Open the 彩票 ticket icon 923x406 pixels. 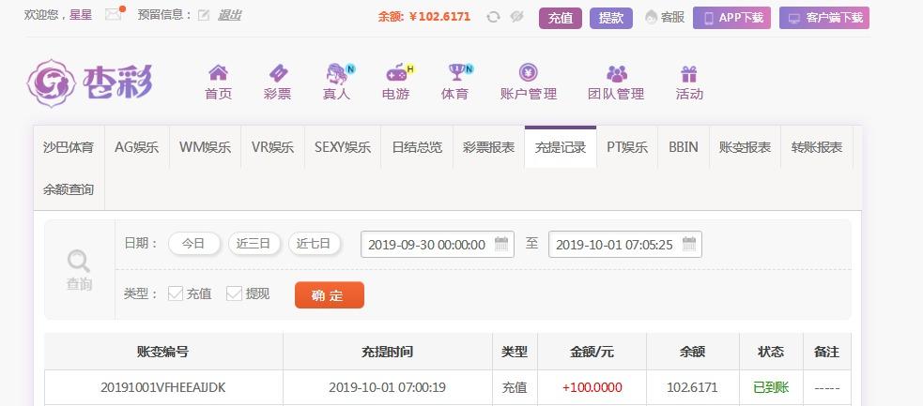coord(278,73)
